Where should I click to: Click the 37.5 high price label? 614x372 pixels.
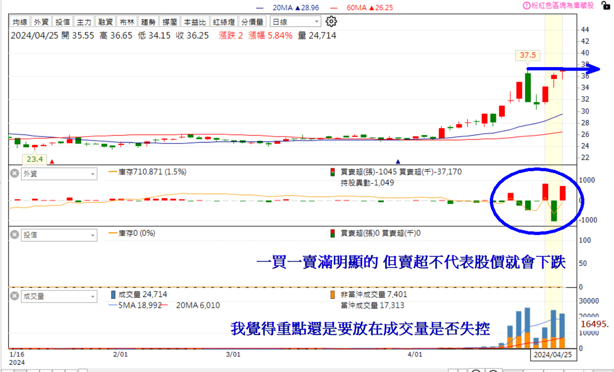pyautogui.click(x=528, y=55)
